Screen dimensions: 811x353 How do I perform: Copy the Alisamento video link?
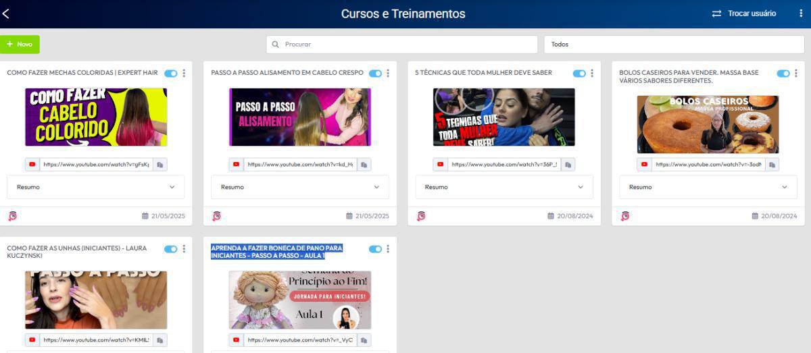364,164
